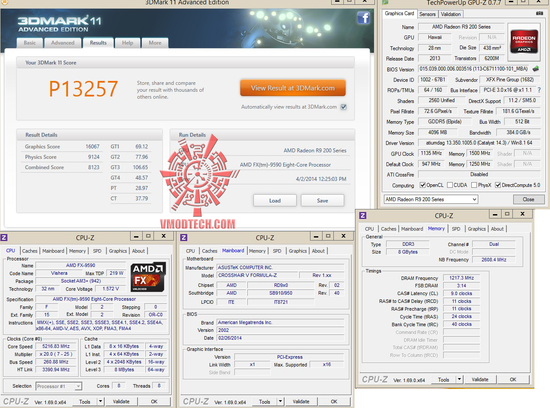Switch to the Advanced tab in 3DMark 11

[x=63, y=43]
